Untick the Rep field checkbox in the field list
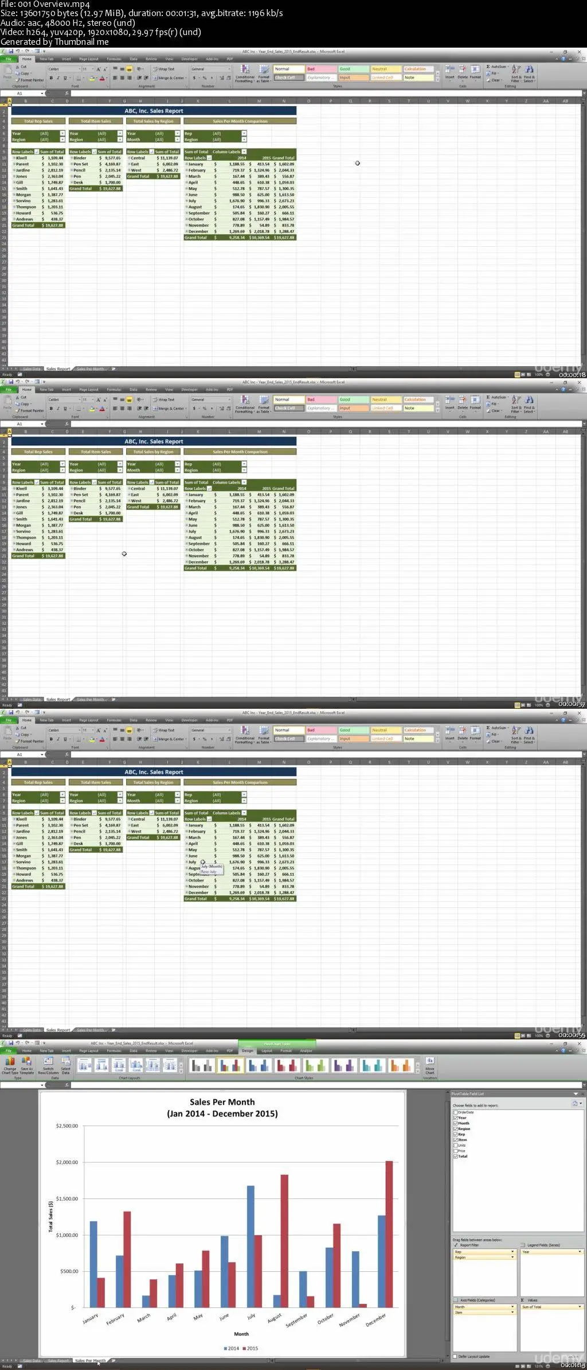The width and height of the screenshot is (587, 1370). [x=456, y=1134]
